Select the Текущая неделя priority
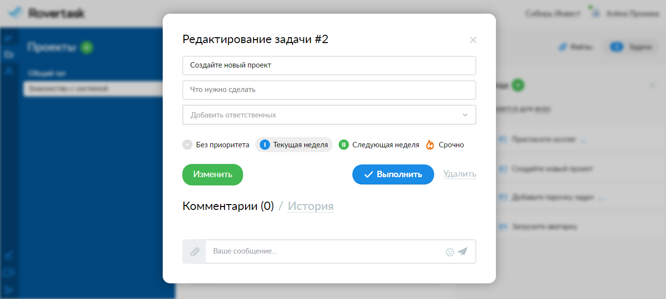The width and height of the screenshot is (666, 299). click(294, 144)
